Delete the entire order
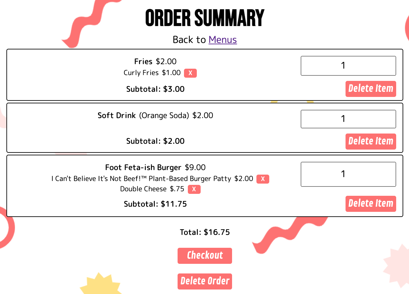This screenshot has height=294, width=409. click(x=205, y=281)
